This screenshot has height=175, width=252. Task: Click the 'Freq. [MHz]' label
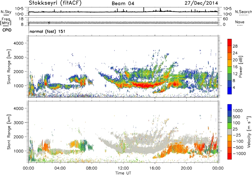click(x=6, y=21)
